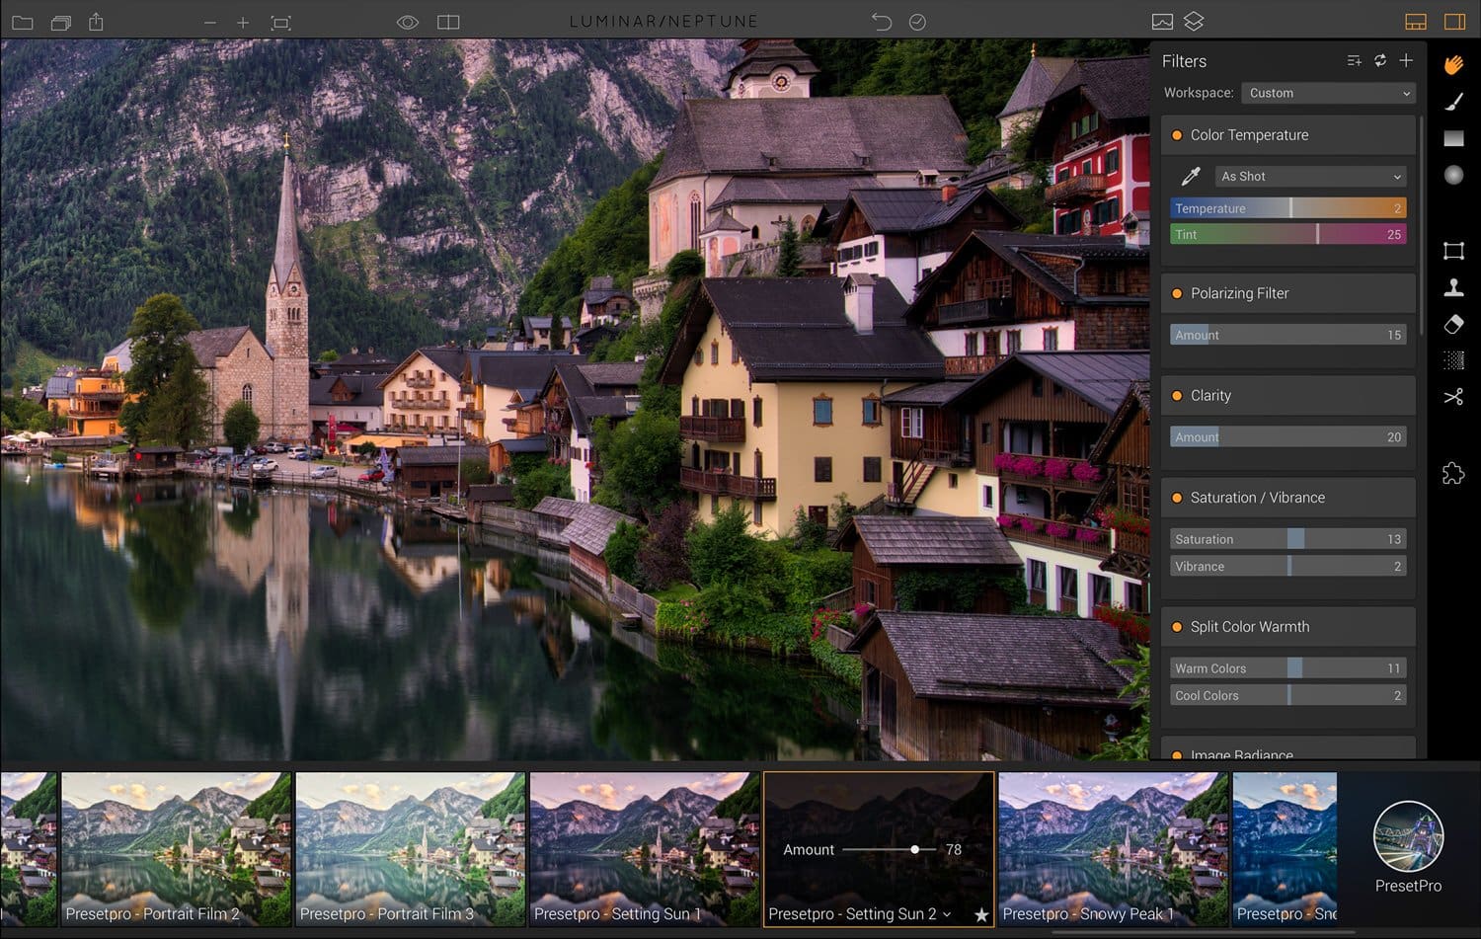Click the histogram image icon
The height and width of the screenshot is (939, 1481).
(x=1162, y=22)
